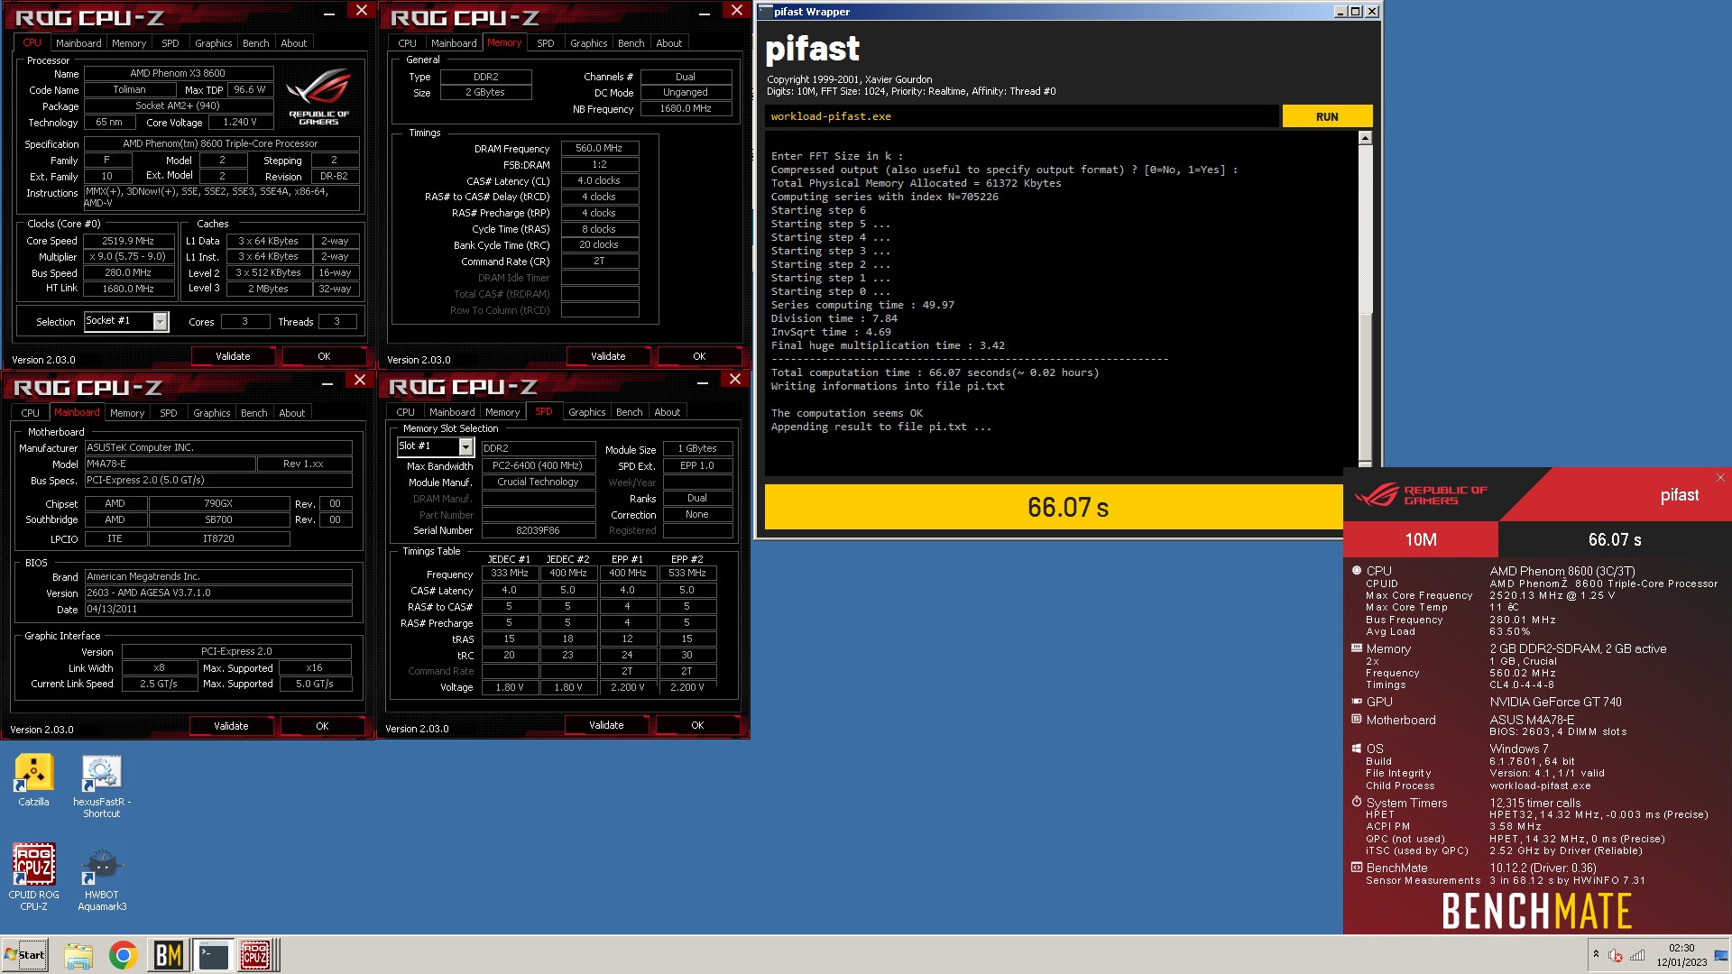Viewport: 1732px width, 974px height.
Task: Click pifast console scrollbar up arrow
Action: [1365, 138]
